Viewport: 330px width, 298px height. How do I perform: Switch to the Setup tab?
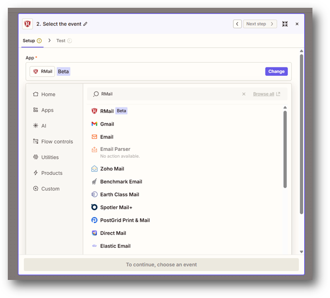coord(29,41)
